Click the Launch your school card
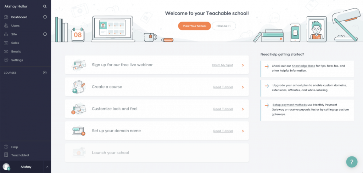Viewport: 363px width, 173px height. (157, 153)
